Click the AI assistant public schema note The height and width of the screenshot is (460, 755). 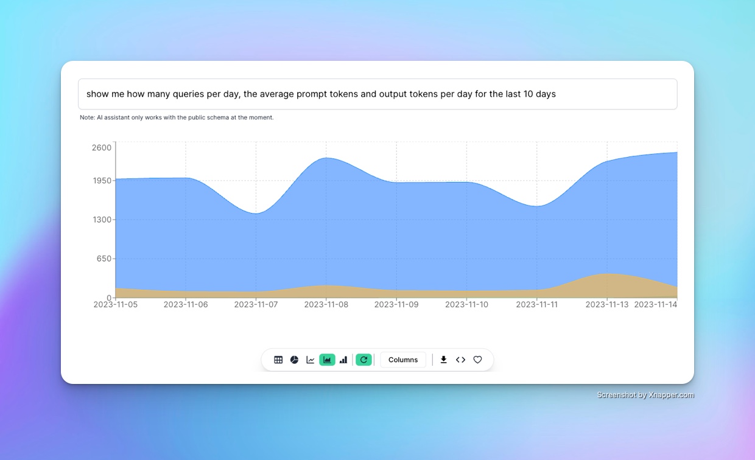pyautogui.click(x=177, y=117)
